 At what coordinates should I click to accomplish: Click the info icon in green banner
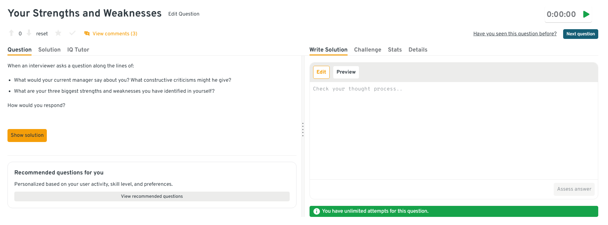click(316, 211)
